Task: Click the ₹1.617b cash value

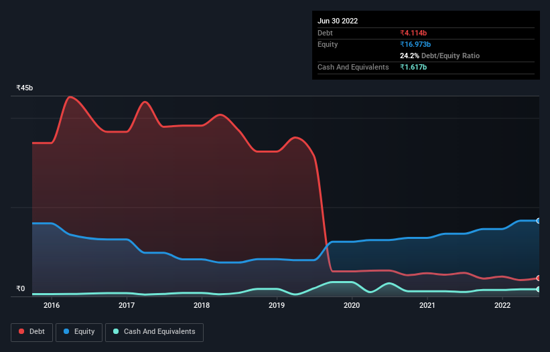Action: 413,67
